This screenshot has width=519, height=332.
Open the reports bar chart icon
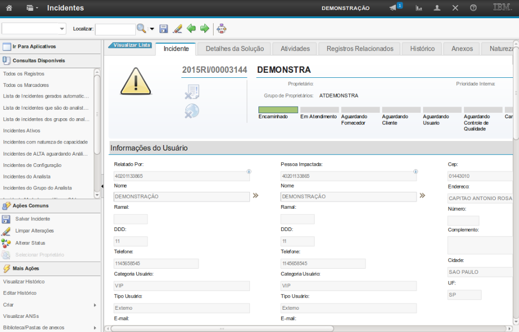419,8
